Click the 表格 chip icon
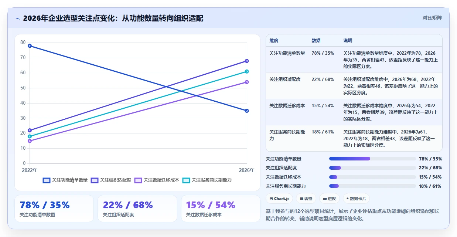 pyautogui.click(x=301, y=199)
